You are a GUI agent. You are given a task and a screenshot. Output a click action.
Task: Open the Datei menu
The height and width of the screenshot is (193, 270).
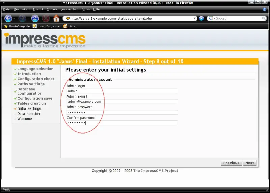[x=7, y=9]
